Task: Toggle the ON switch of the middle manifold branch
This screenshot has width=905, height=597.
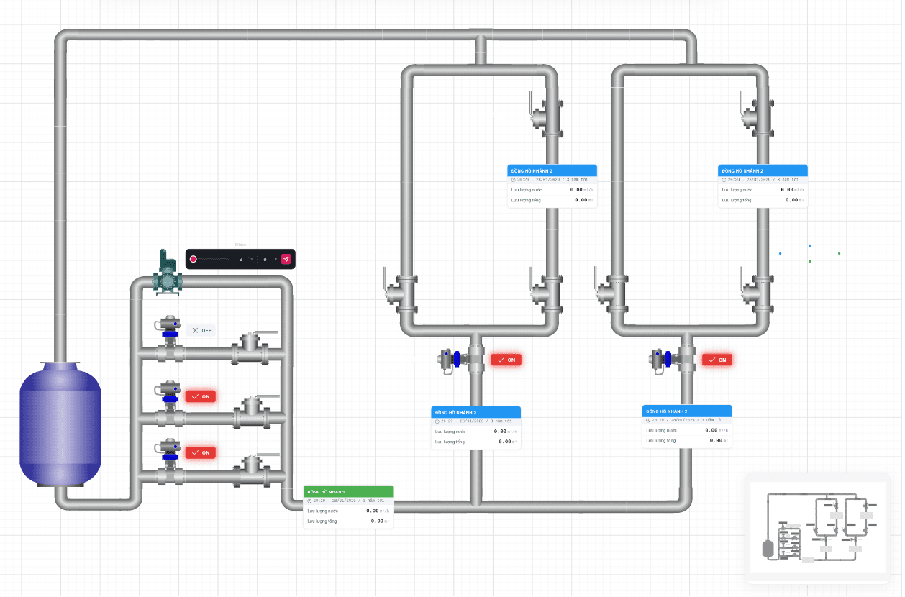Action: 201,396
